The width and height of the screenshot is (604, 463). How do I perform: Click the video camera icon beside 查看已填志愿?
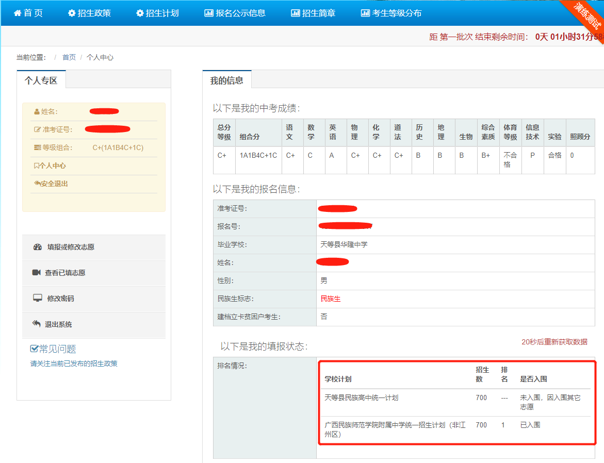pos(37,273)
